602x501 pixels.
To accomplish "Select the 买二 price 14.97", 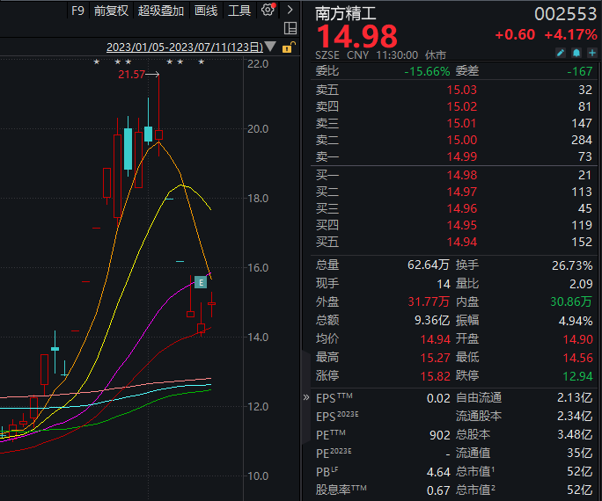I will [461, 192].
